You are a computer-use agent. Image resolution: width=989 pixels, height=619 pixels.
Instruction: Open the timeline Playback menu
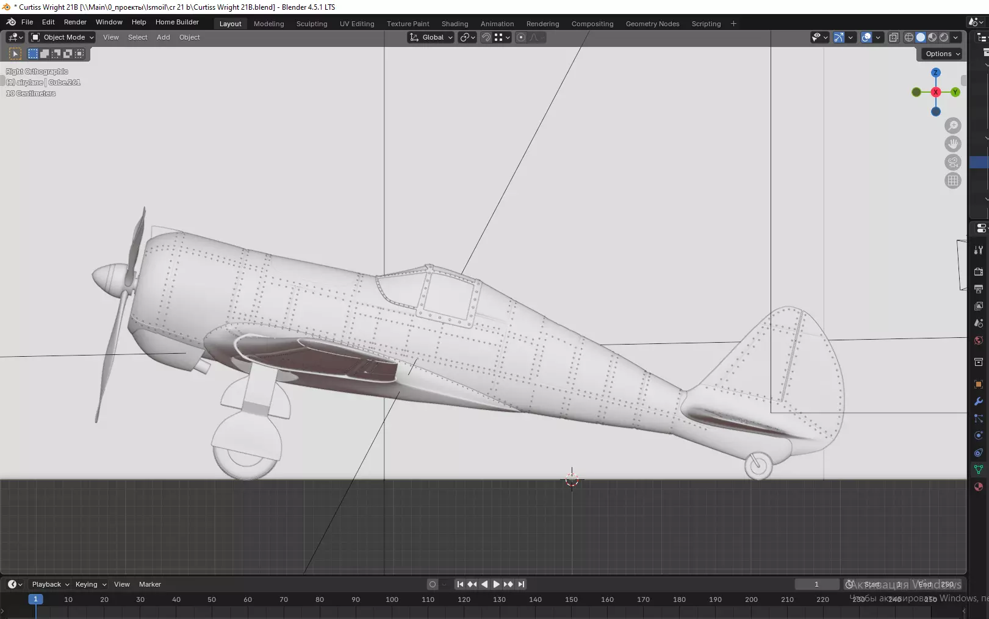point(50,584)
